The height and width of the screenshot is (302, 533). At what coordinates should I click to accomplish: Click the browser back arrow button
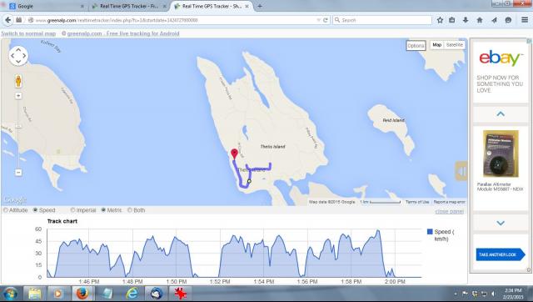7,20
